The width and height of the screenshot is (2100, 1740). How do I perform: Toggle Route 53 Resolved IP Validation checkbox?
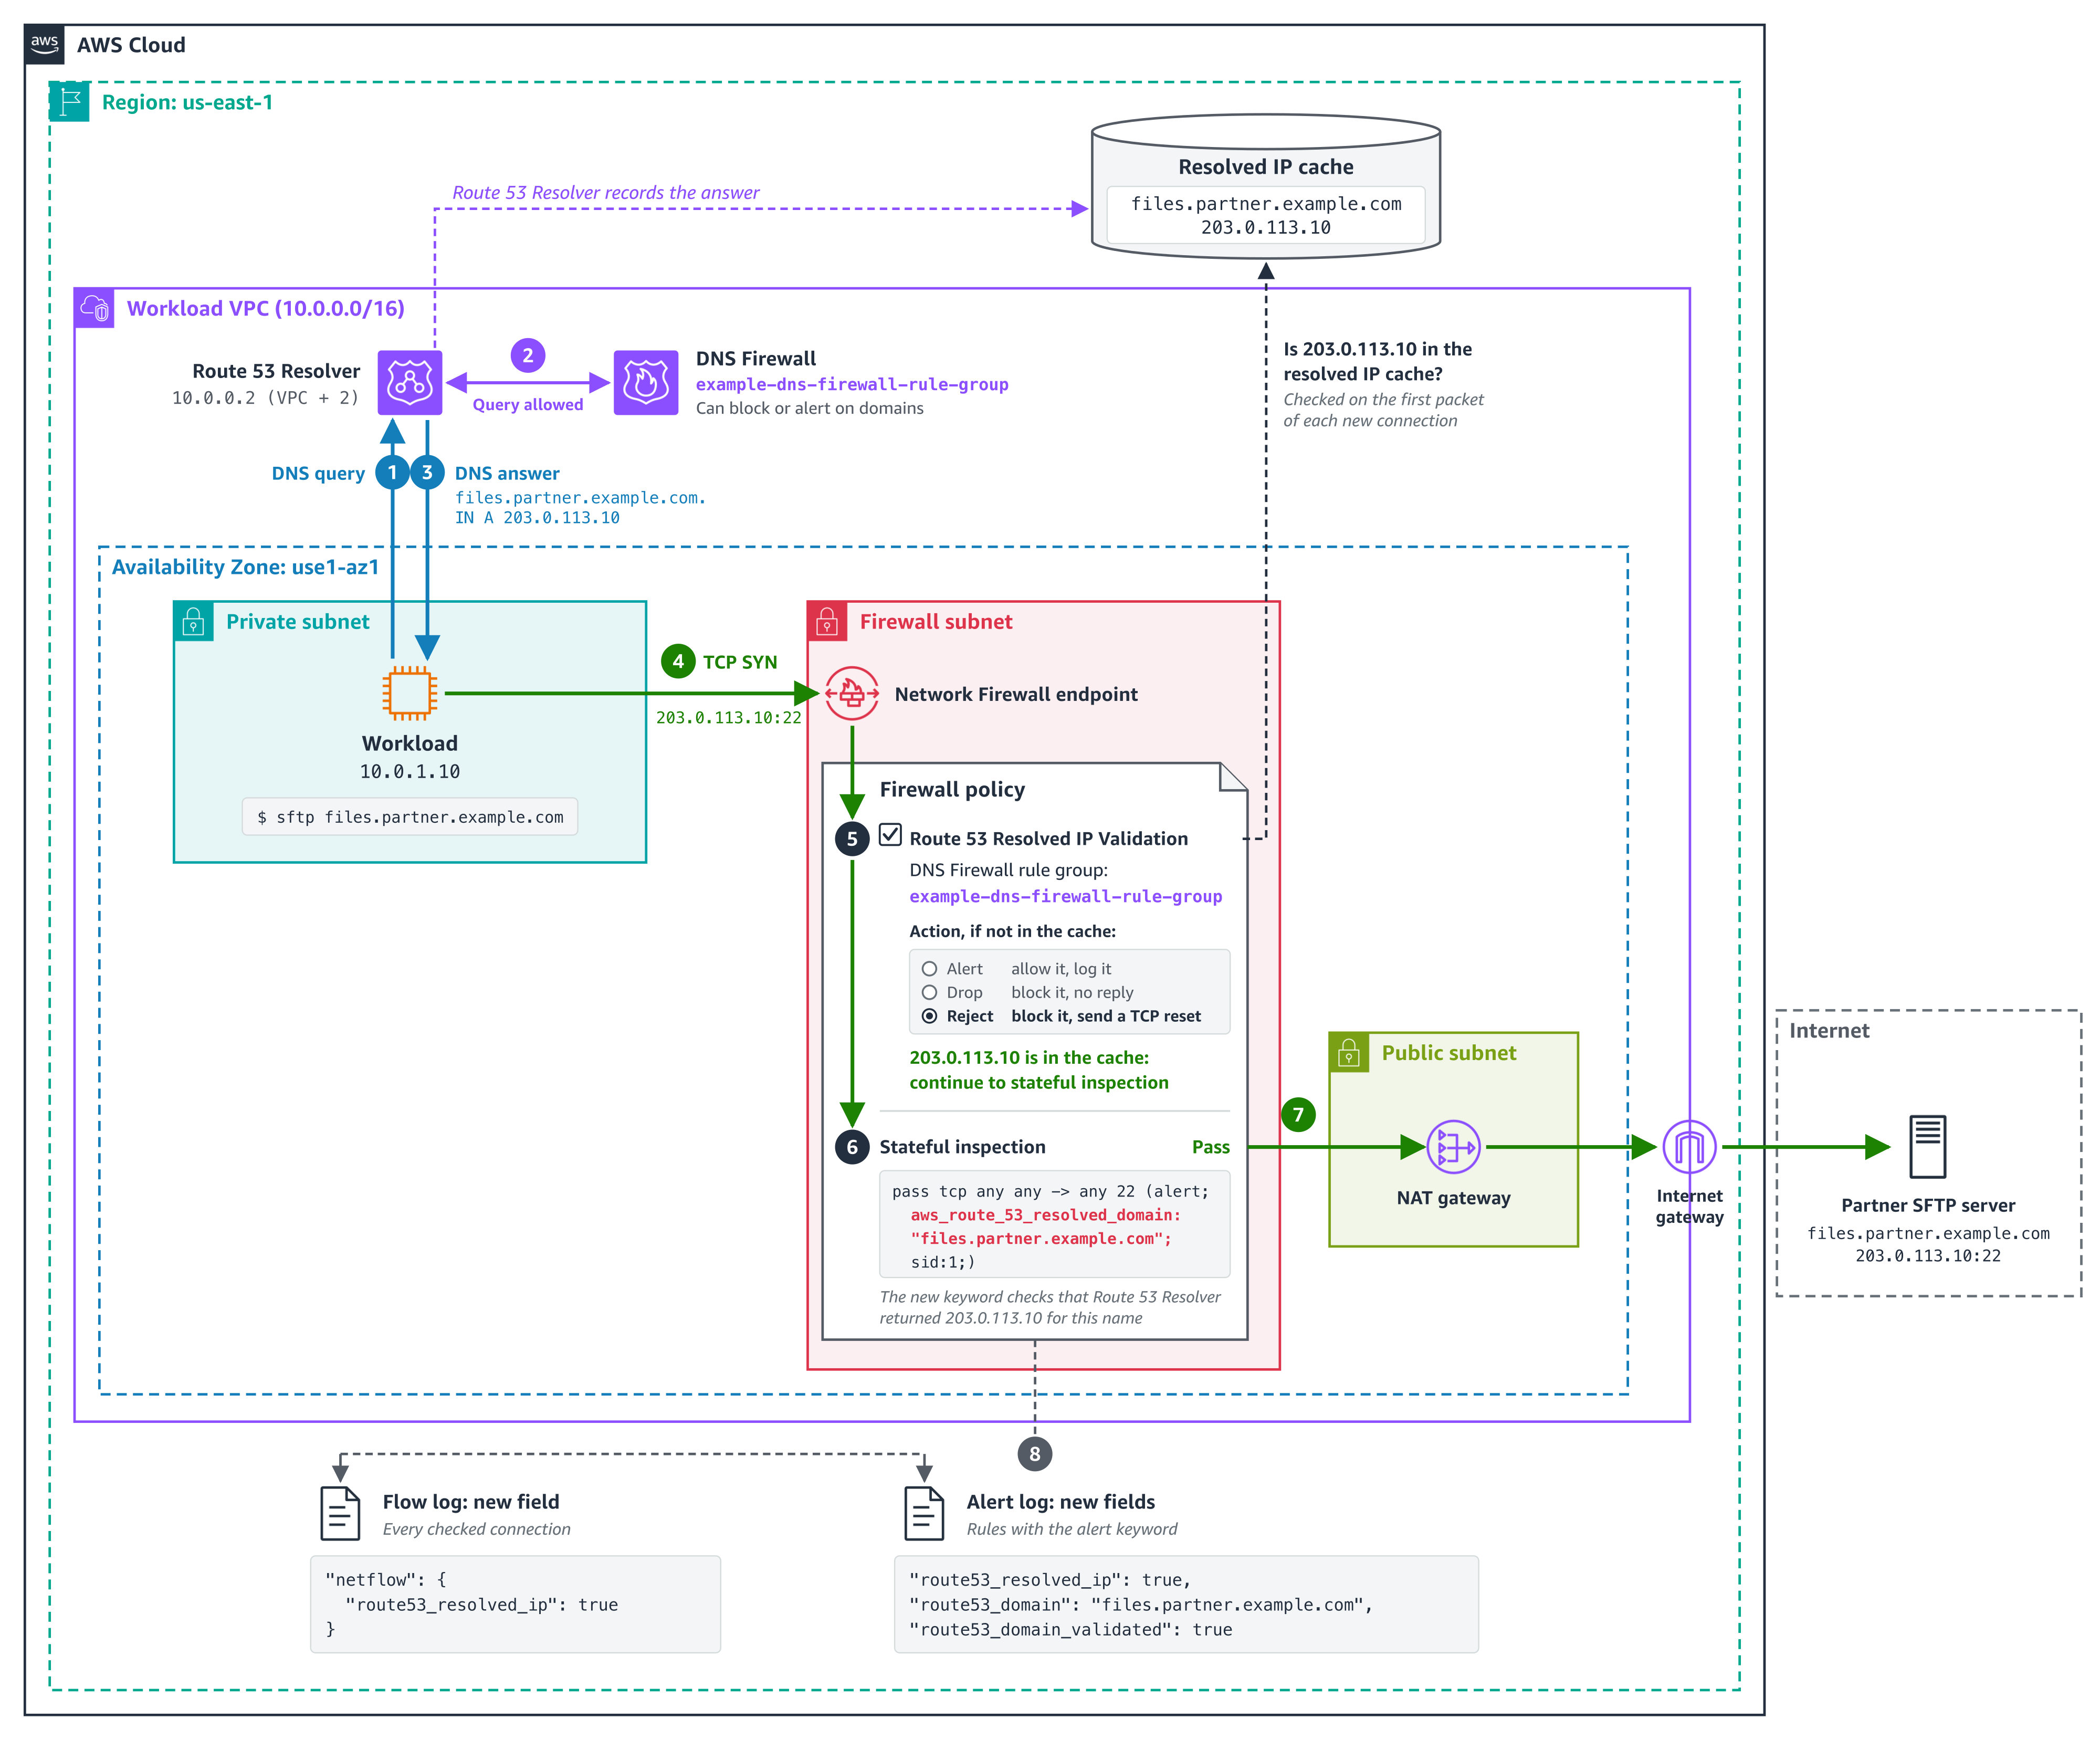pyautogui.click(x=890, y=835)
